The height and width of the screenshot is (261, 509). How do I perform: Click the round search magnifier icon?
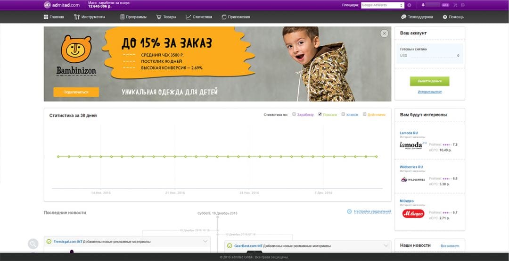[x=33, y=244]
